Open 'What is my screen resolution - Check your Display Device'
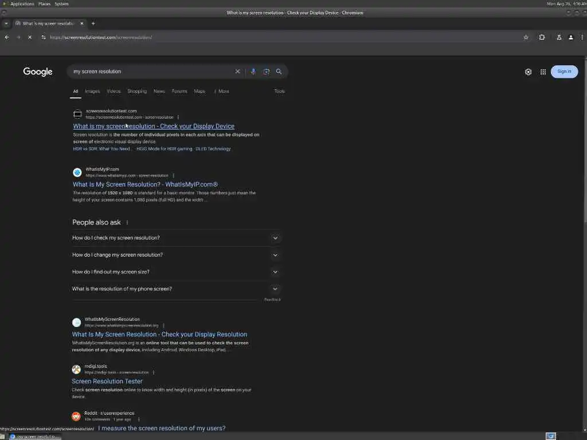The image size is (587, 440). coord(154,126)
